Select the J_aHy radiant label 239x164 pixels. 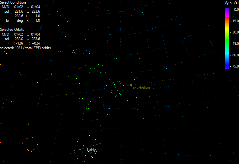91,150
